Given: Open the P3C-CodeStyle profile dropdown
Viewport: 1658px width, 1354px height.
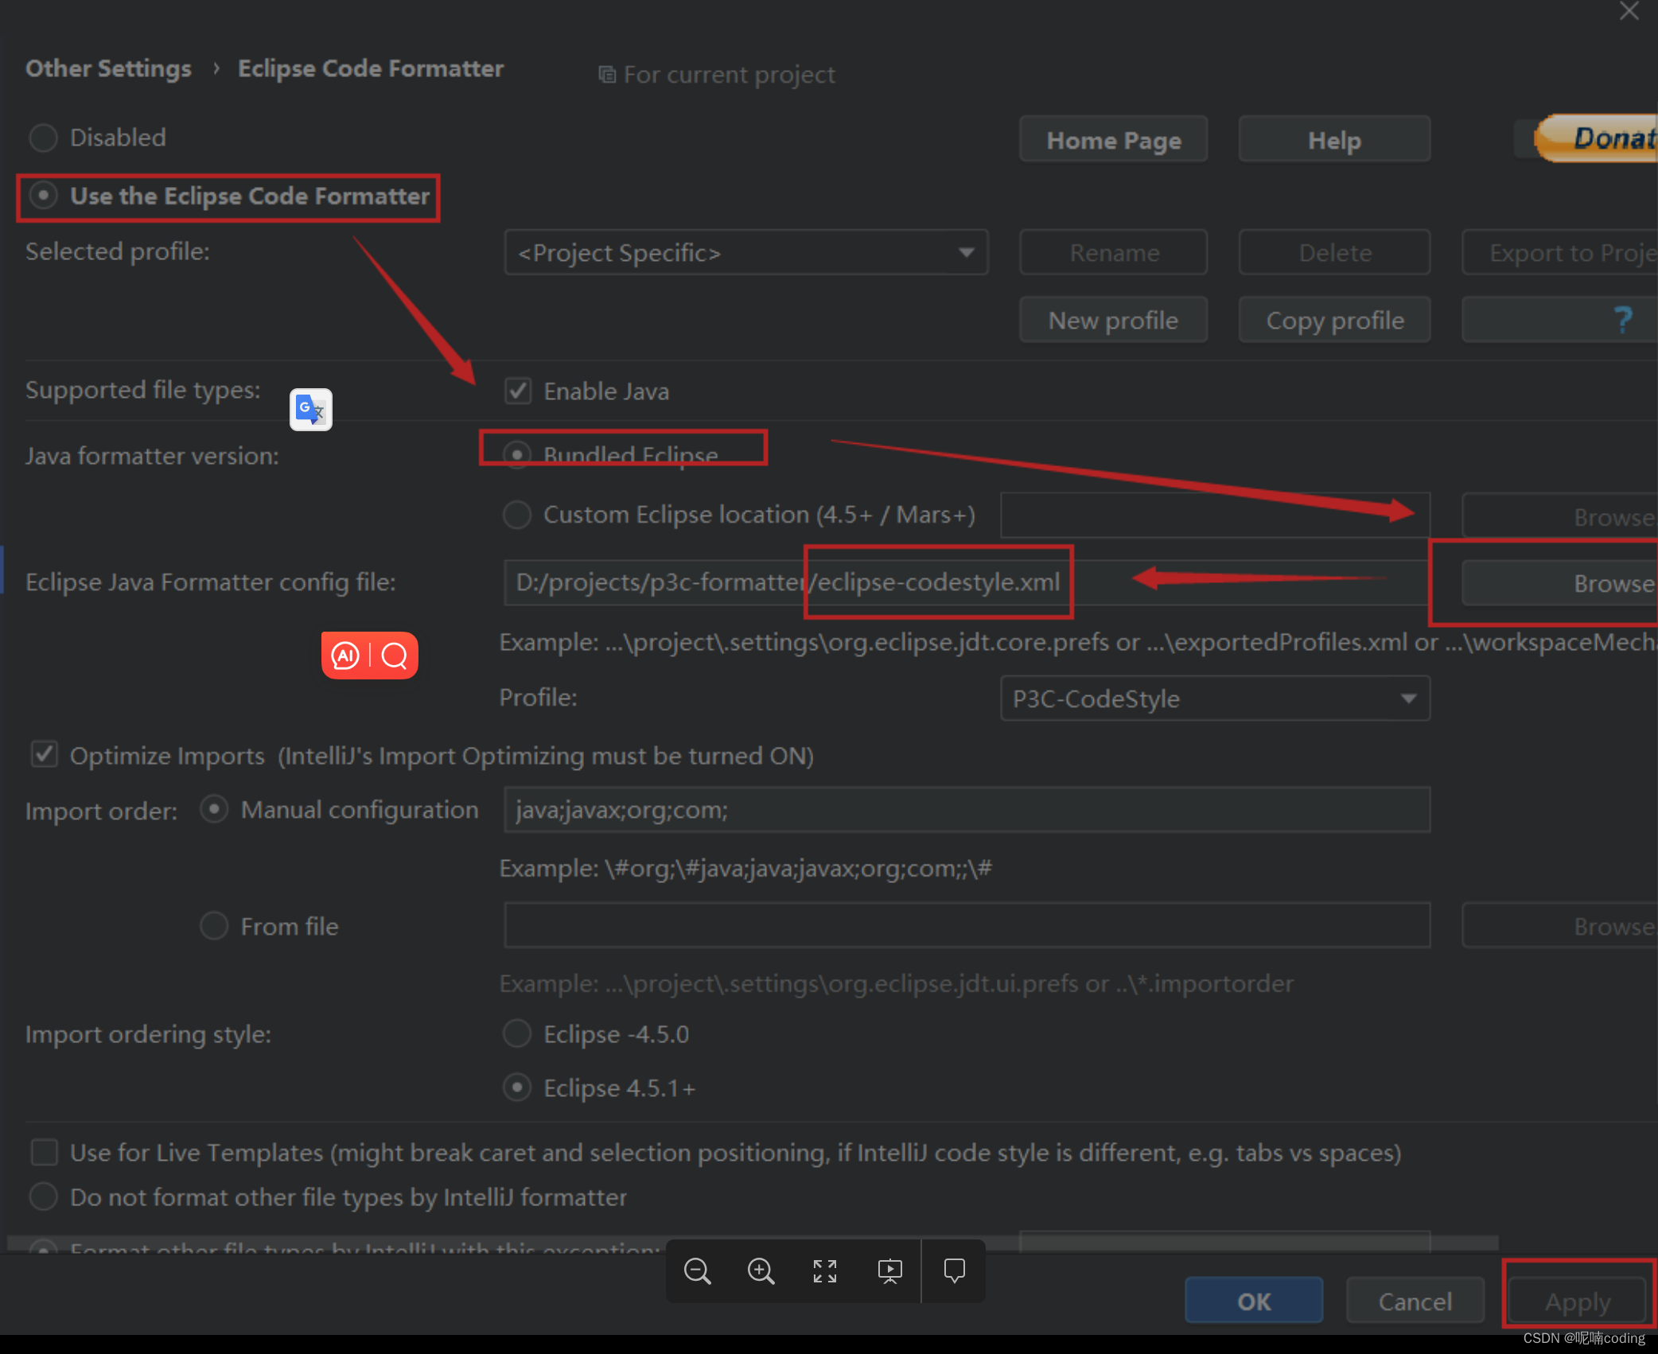Looking at the screenshot, I should pos(1215,698).
